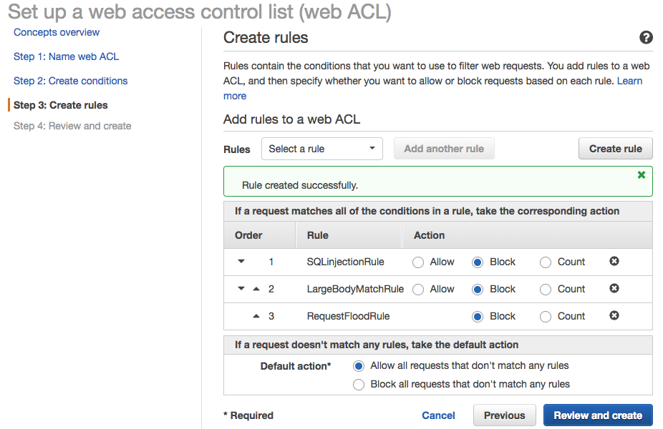Set SQLinjectionRule action to Allow
The height and width of the screenshot is (429, 663).
tap(418, 262)
